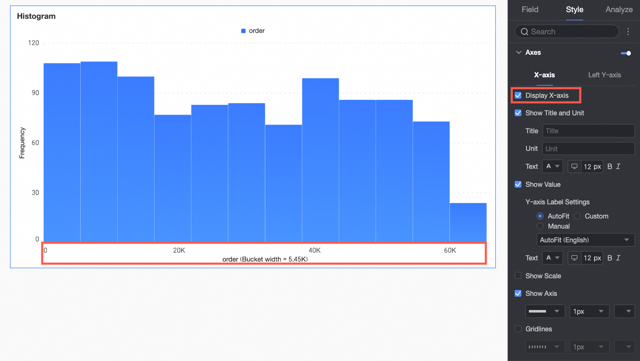
Task: Toggle bold for title text
Action: click(610, 166)
